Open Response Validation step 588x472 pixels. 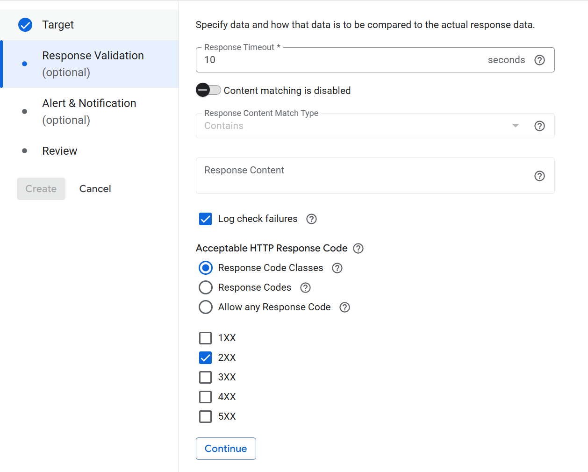[89, 64]
